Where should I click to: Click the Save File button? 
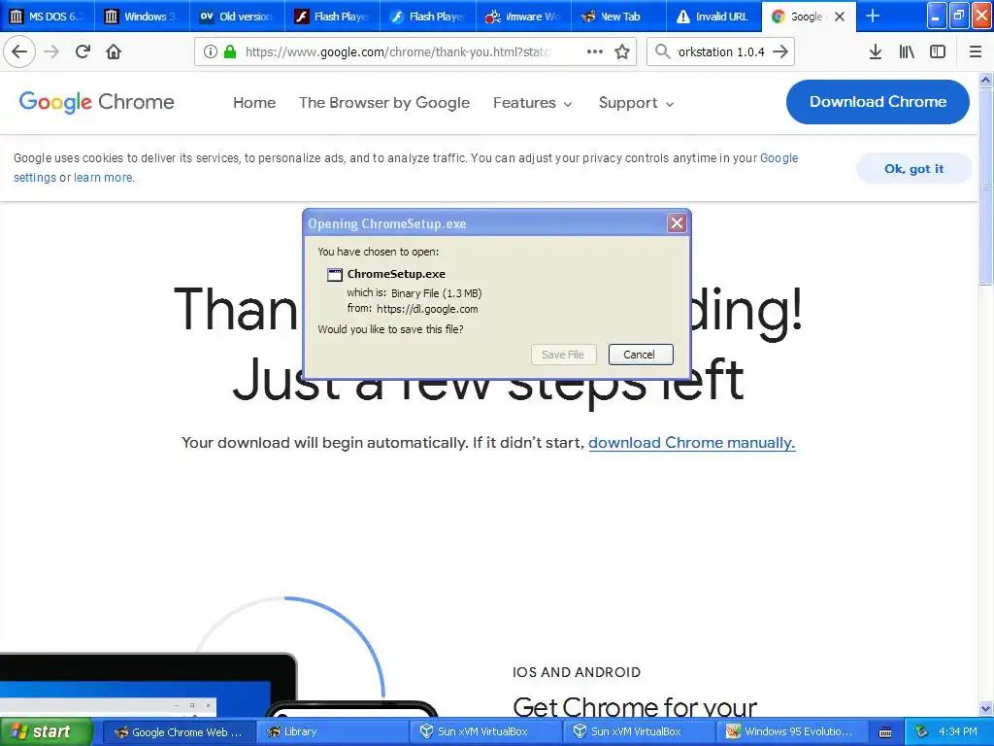click(563, 355)
